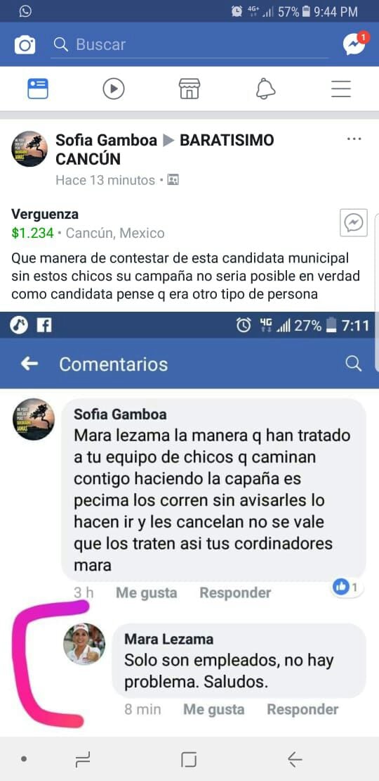Screen dimensions: 379x781
Task: Tap Sofia Gamboa post avatar thumbnail
Action: click(29, 149)
